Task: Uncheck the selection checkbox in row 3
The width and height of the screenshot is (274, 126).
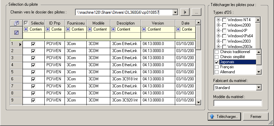Action: (33, 58)
